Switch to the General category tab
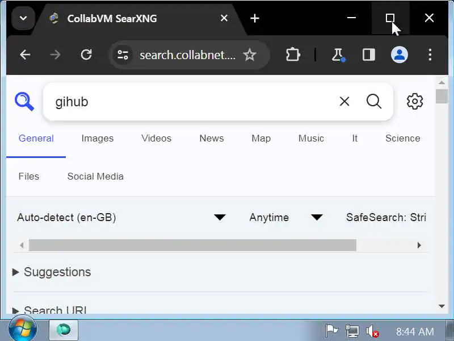The image size is (454, 341). tap(36, 138)
